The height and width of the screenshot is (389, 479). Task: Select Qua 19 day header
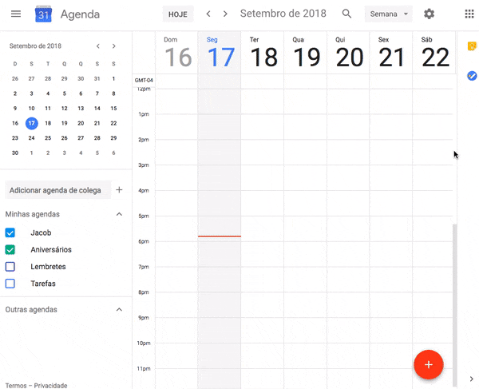tap(306, 53)
